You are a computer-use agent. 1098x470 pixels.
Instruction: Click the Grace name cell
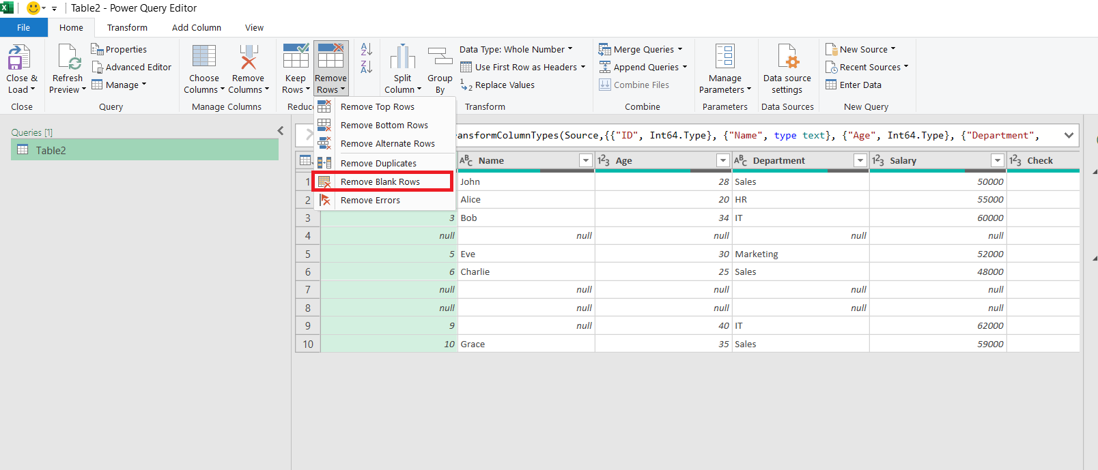(x=526, y=344)
